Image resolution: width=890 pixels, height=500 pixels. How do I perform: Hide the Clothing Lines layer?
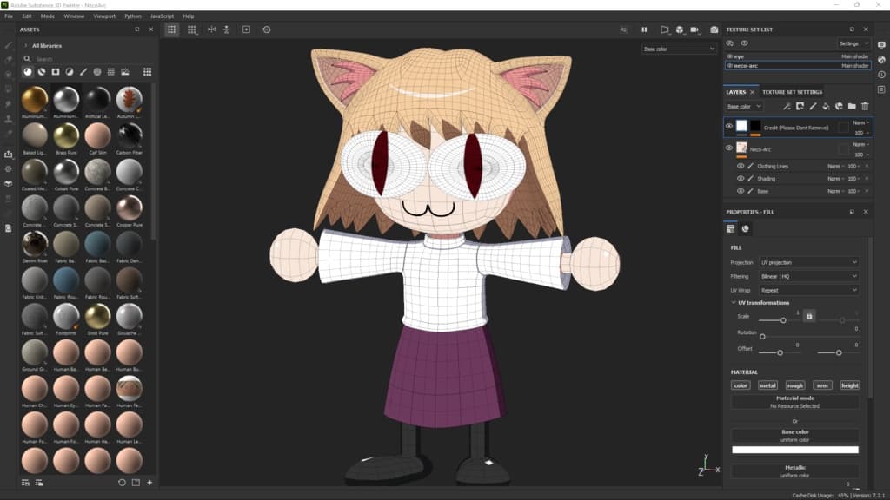point(741,166)
